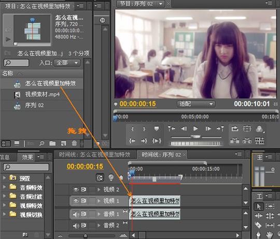280x239 pixels.
Task: Step back one frame
Action: tap(184, 129)
